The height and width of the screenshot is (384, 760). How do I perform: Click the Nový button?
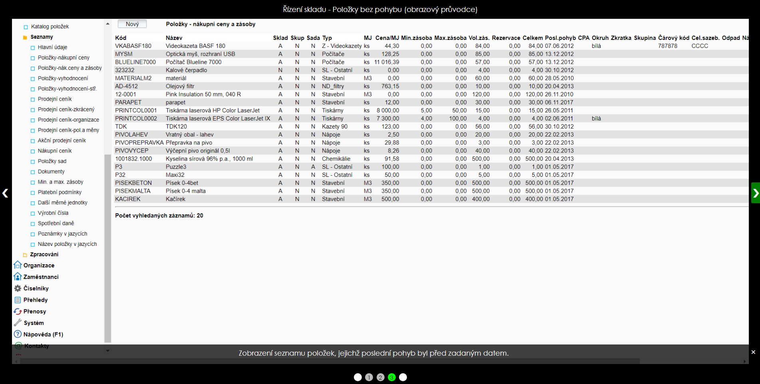pos(132,24)
